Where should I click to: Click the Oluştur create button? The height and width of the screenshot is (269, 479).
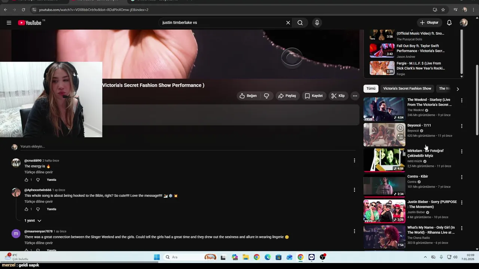pos(429,23)
